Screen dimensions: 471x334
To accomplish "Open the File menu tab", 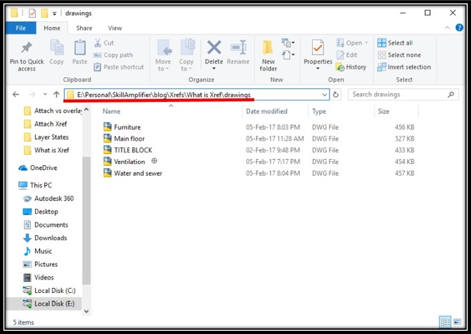I will point(21,28).
